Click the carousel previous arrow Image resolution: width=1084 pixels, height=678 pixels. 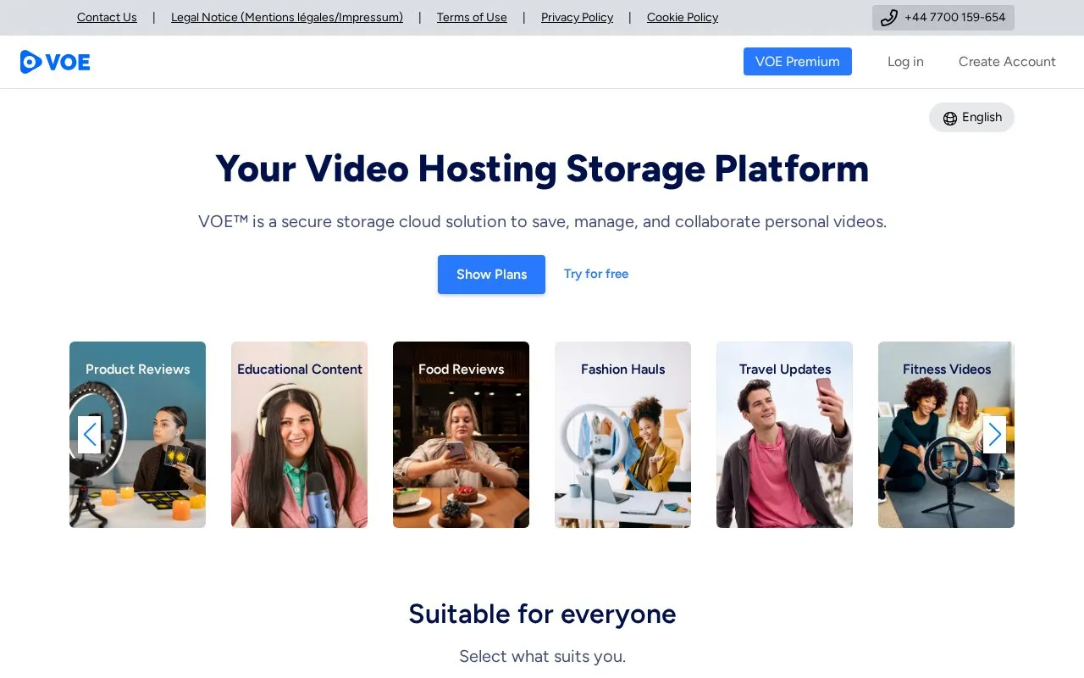point(90,435)
